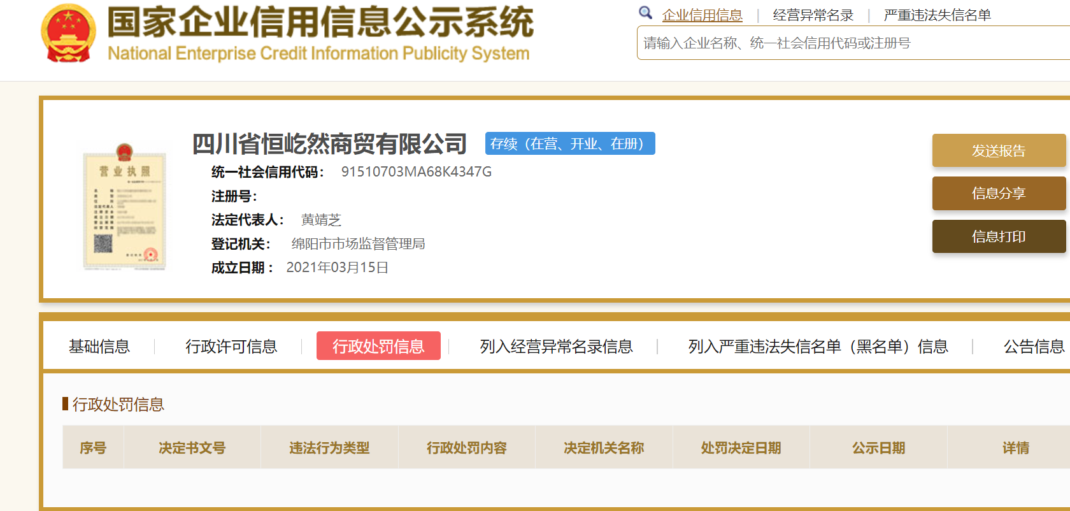Click the 行政处罚内容 column header
The image size is (1070, 511).
[x=467, y=447]
